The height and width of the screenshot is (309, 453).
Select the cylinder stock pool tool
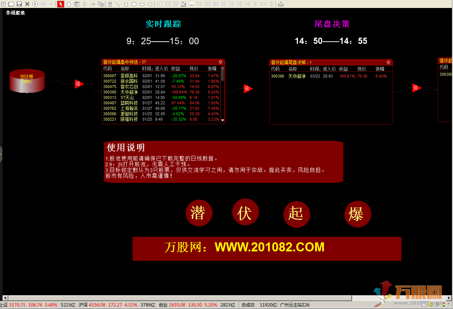tap(69, 4)
